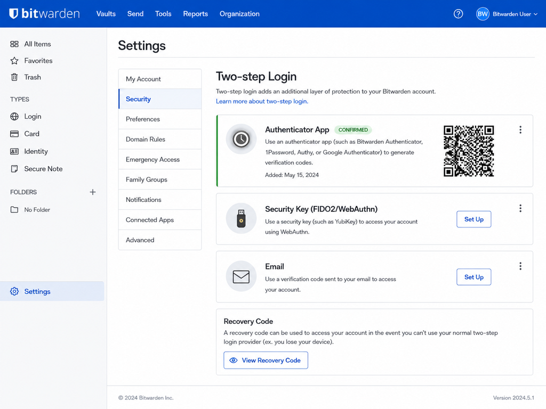Click the No Folder folder icon
This screenshot has width=546, height=409.
[x=14, y=210]
